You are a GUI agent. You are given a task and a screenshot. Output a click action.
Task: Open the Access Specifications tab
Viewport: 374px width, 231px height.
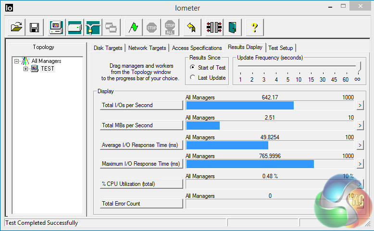click(197, 48)
